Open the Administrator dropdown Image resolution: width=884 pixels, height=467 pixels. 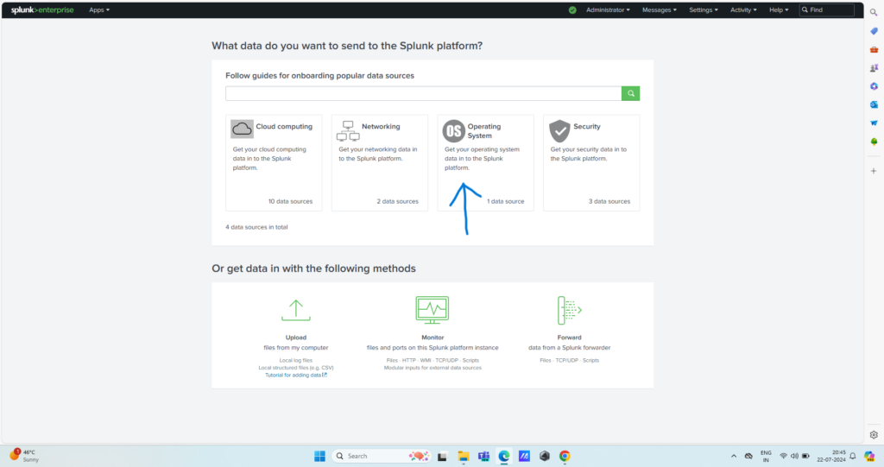click(608, 10)
